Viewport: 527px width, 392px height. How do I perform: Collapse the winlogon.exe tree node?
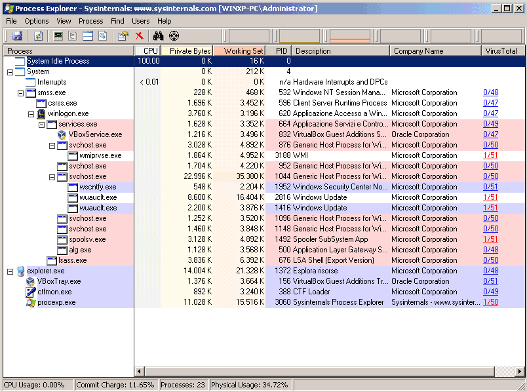click(31, 114)
